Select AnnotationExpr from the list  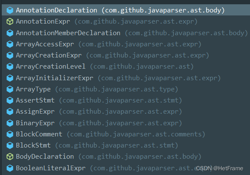click(x=126, y=21)
